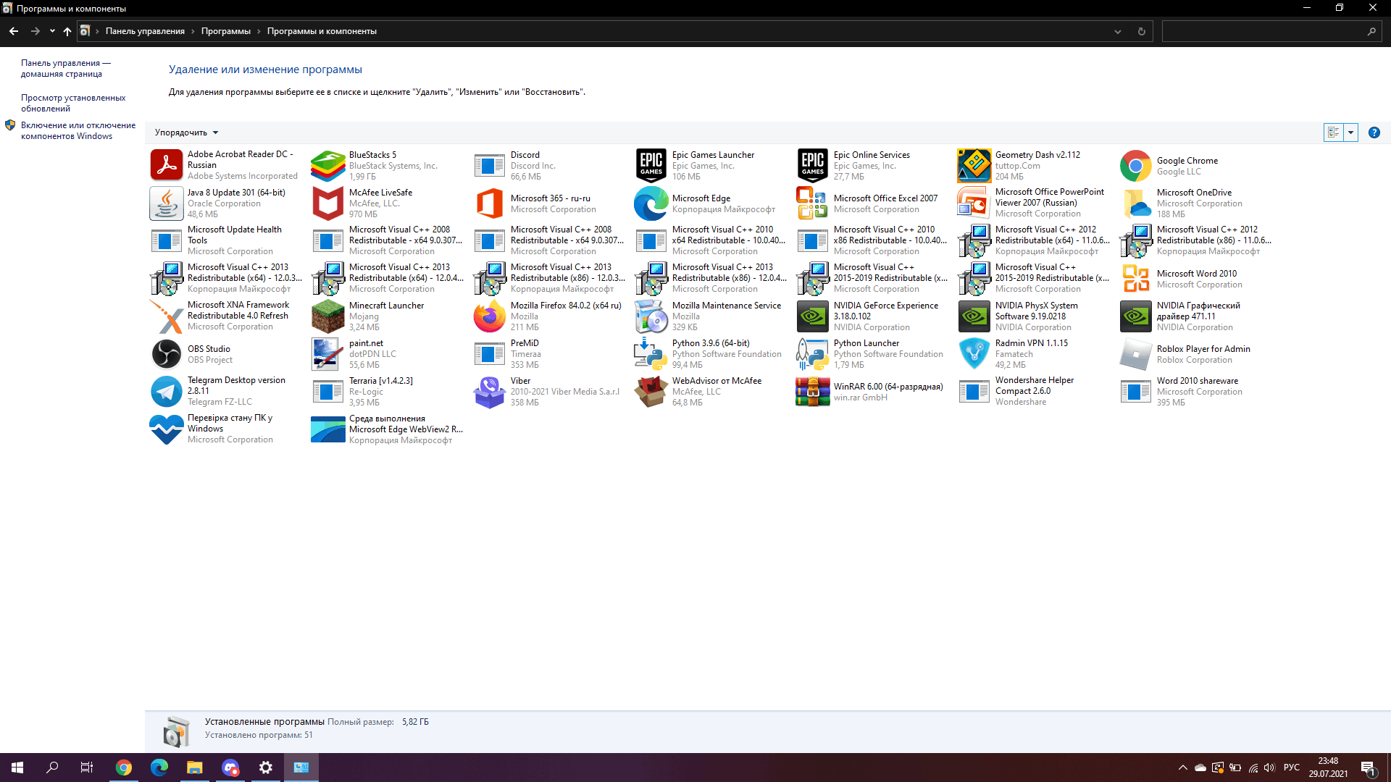Select the OBS Studio icon

(166, 354)
